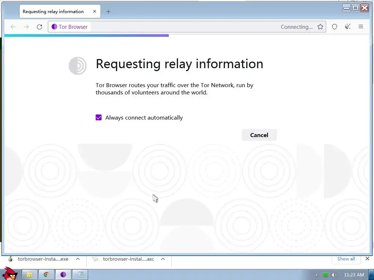
Task: Open the hamburger application menu
Action: coord(360,27)
